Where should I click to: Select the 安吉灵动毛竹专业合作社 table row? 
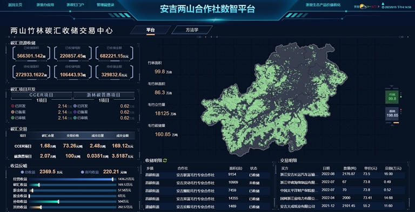coord(207,183)
